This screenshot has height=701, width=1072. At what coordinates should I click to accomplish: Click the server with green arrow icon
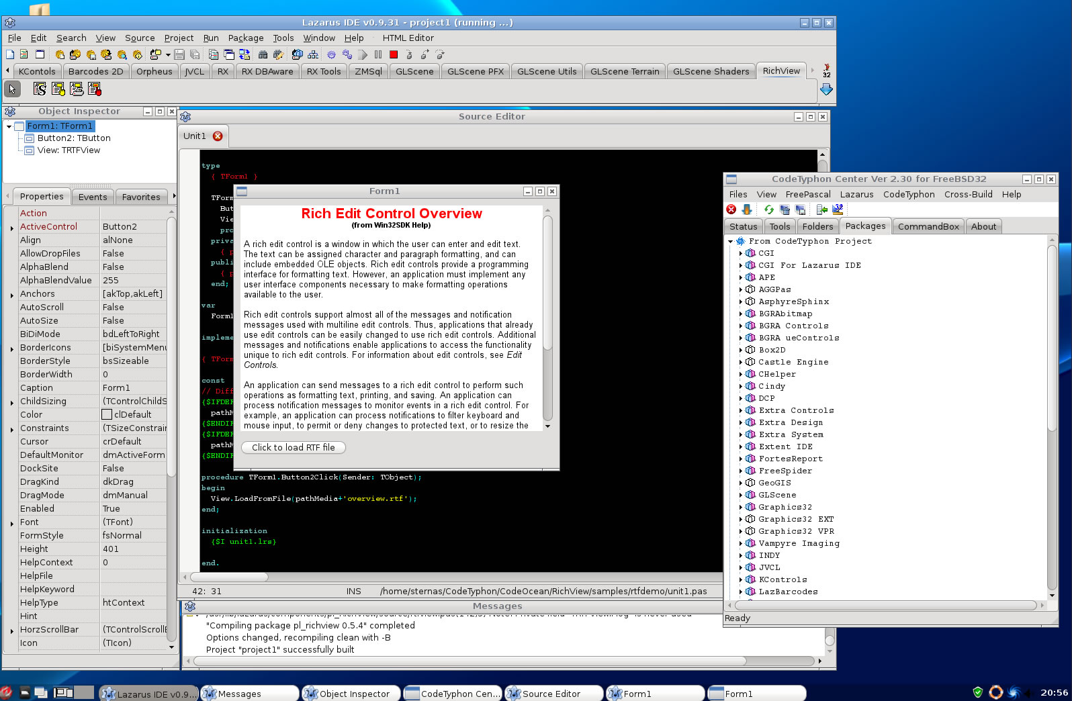(x=822, y=209)
